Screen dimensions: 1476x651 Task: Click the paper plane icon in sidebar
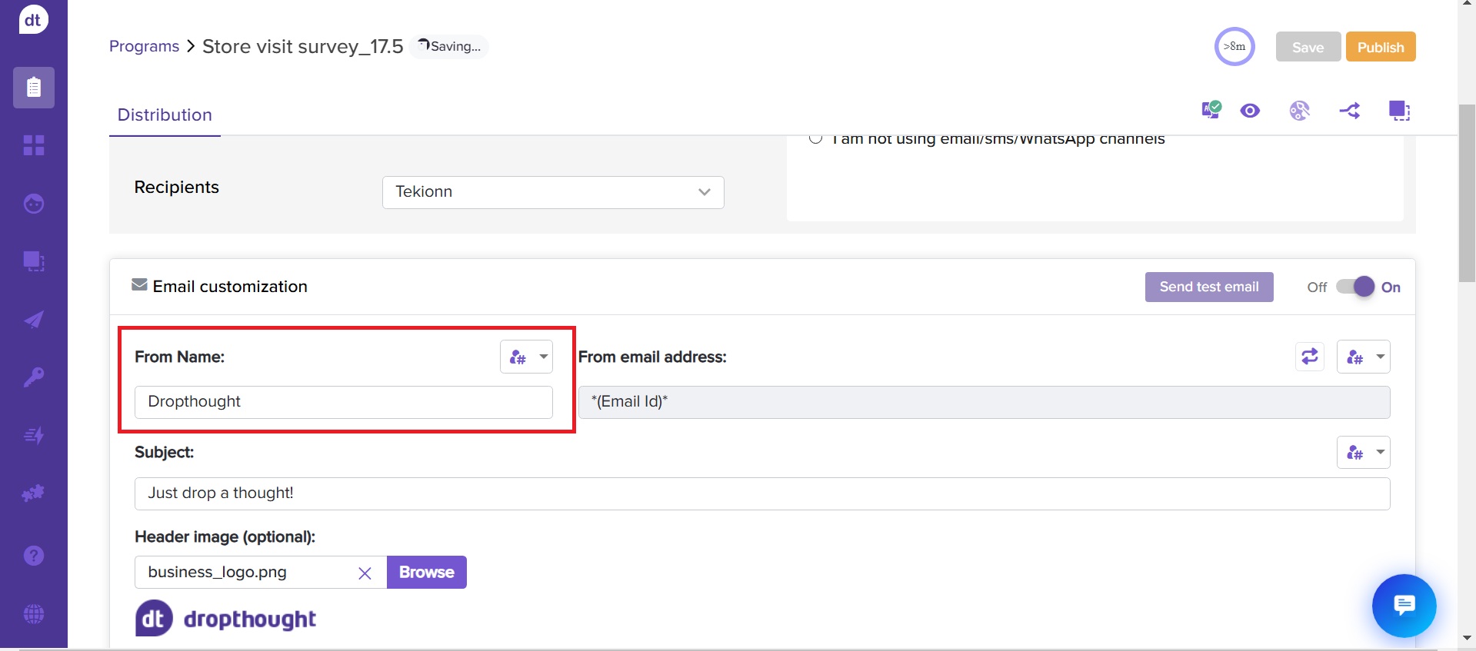(x=34, y=320)
